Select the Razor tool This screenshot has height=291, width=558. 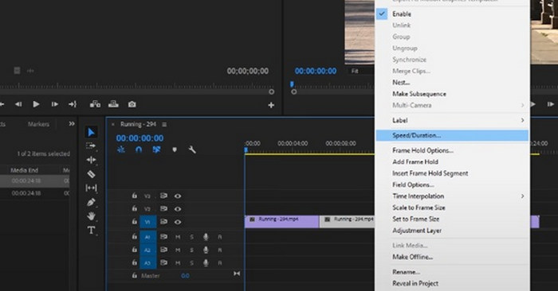point(91,174)
